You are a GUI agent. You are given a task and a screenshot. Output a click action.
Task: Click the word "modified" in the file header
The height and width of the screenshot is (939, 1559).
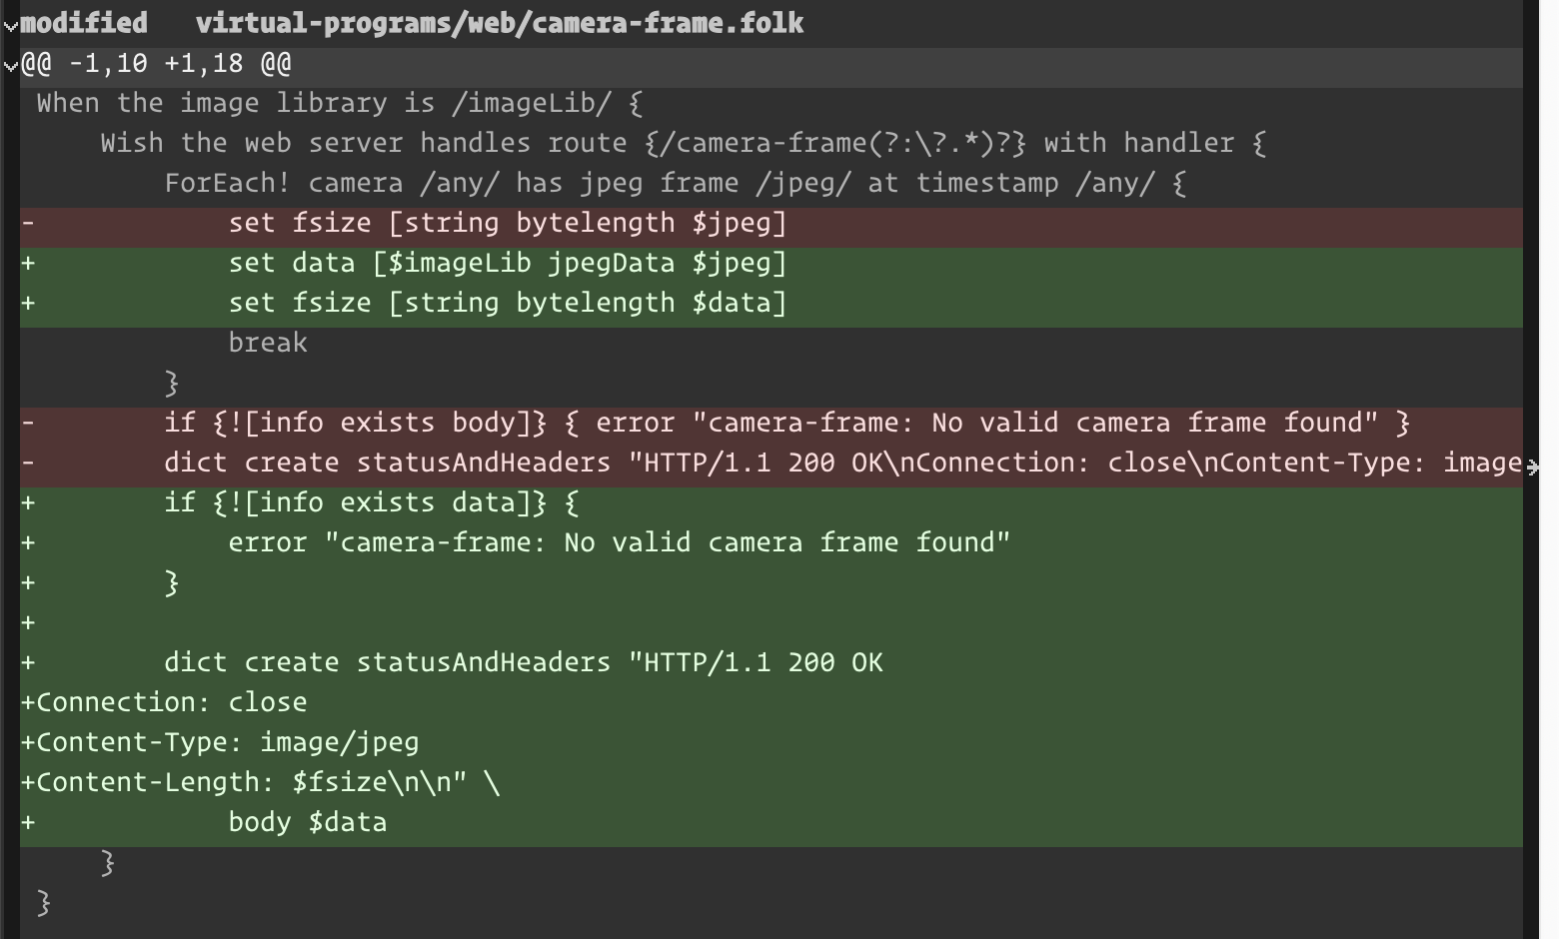pyautogui.click(x=84, y=23)
